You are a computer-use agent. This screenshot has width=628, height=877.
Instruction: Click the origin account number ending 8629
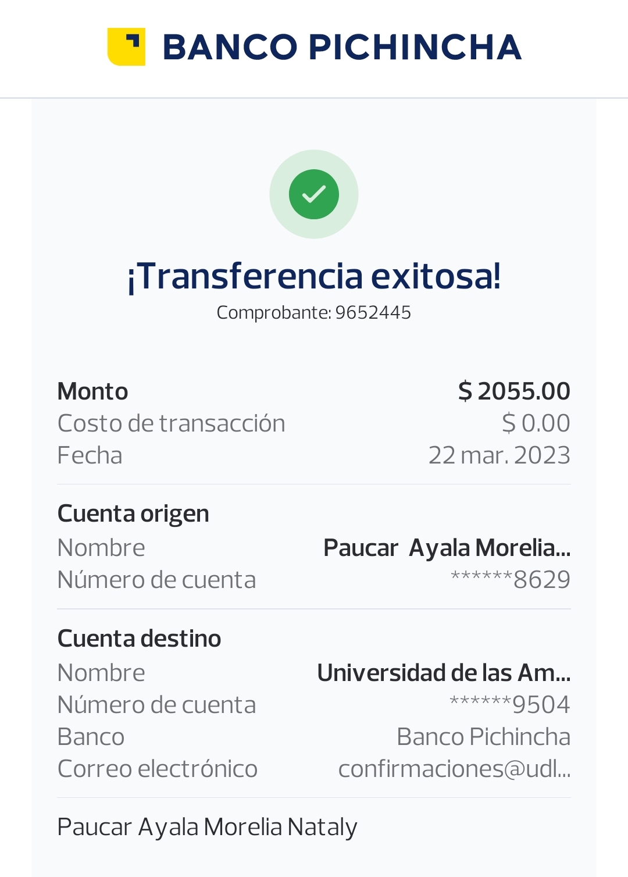511,580
